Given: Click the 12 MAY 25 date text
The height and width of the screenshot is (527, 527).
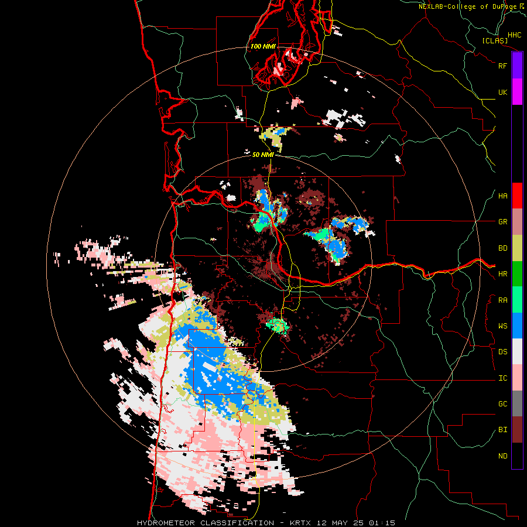Looking at the screenshot, I should click(x=341, y=523).
